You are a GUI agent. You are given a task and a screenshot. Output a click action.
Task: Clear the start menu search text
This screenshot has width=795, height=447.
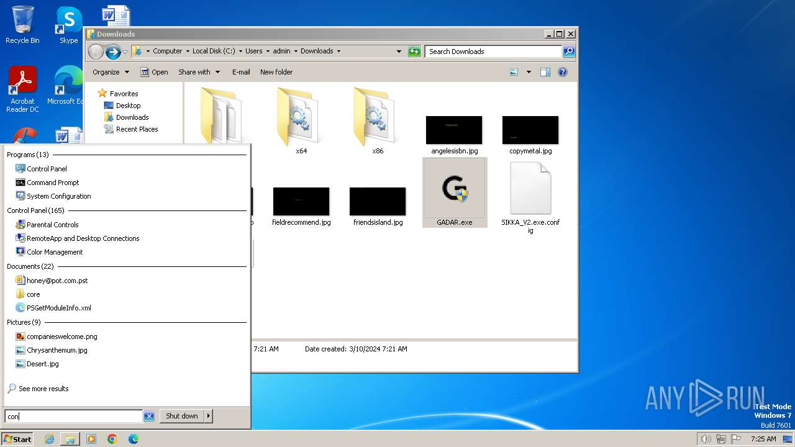click(149, 416)
